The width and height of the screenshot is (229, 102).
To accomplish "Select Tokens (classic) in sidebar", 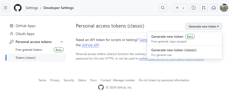I will pos(26,58).
